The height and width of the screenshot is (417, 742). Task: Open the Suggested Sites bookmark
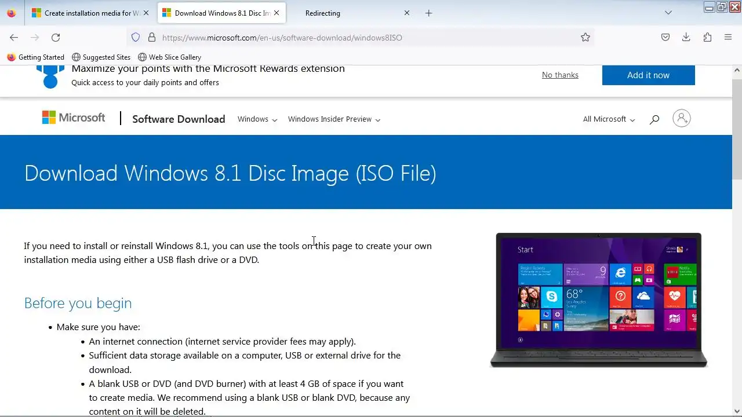[101, 57]
